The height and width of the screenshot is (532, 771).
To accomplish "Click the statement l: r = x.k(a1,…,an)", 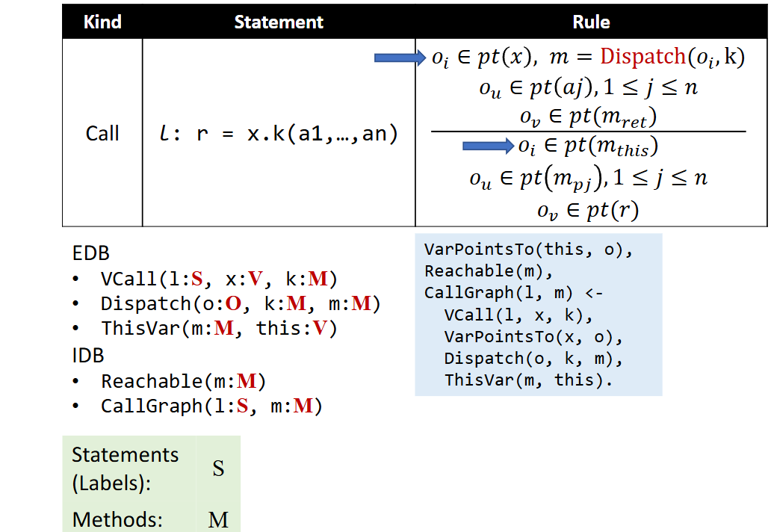I will pos(279,134).
